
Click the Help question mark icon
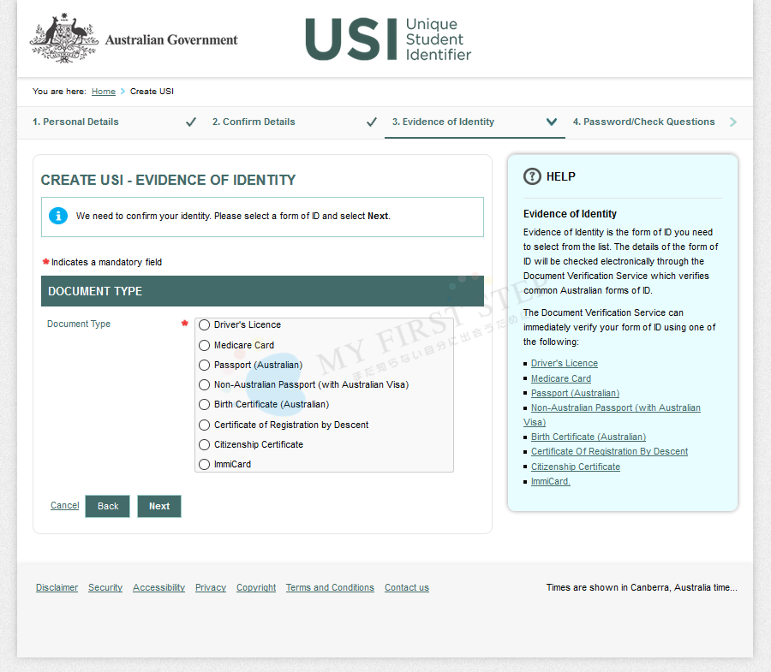pos(532,176)
